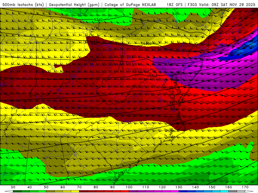Click the colorbar label 30
The width and height of the screenshot is (258, 193).
tap(13, 187)
